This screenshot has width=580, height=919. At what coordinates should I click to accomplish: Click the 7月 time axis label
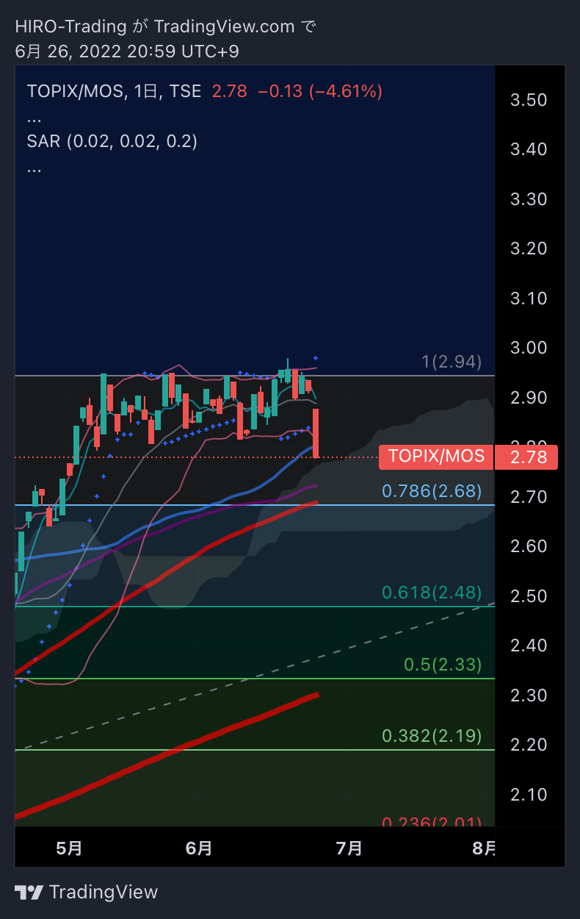[x=349, y=848]
